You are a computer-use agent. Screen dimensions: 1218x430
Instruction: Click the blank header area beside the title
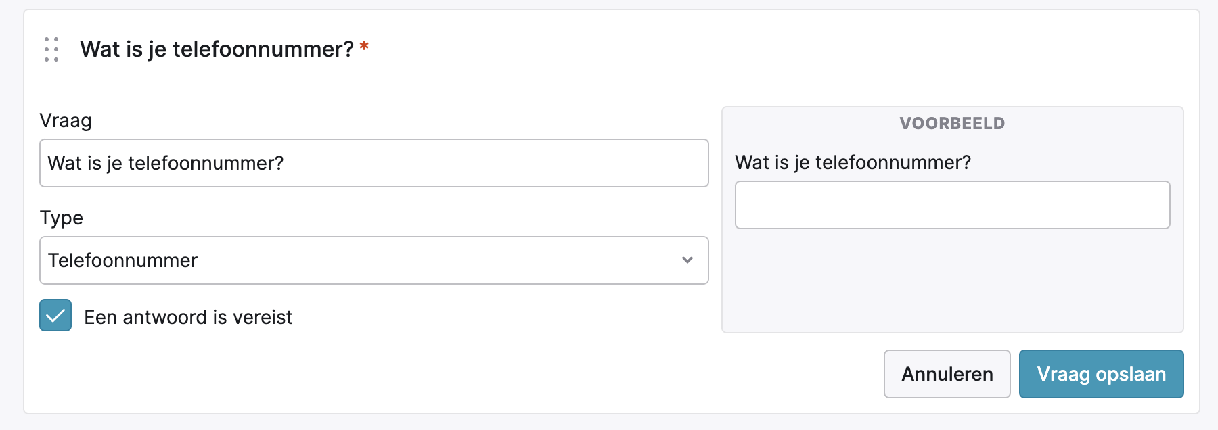point(778,49)
